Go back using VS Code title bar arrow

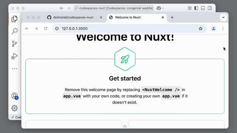click(x=62, y=8)
